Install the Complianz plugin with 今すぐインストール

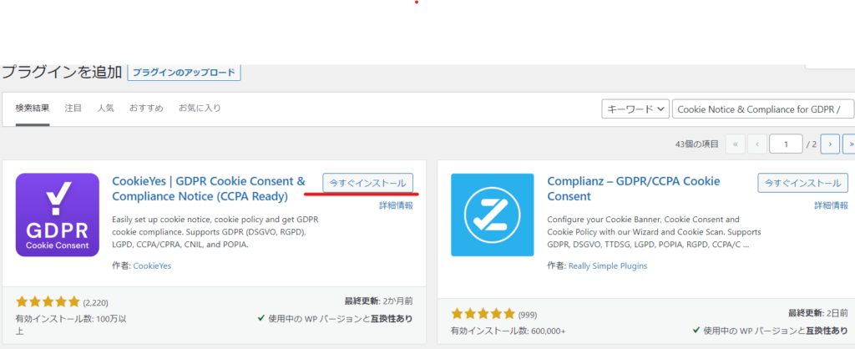pyautogui.click(x=802, y=183)
